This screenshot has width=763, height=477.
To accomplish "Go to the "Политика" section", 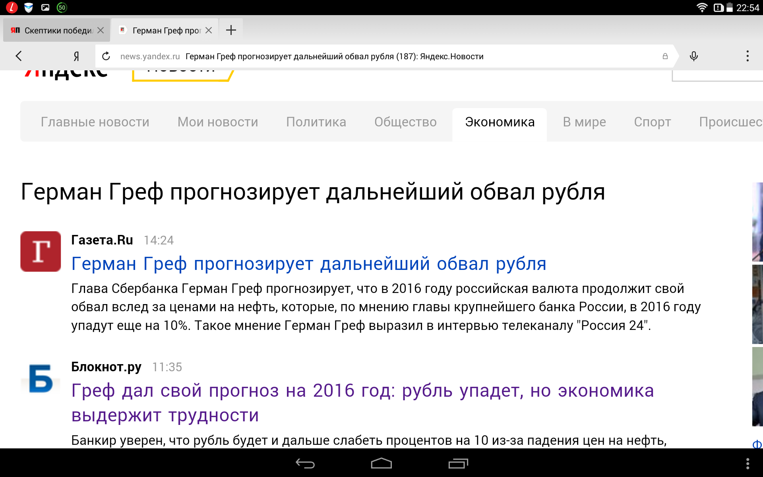I will (316, 122).
